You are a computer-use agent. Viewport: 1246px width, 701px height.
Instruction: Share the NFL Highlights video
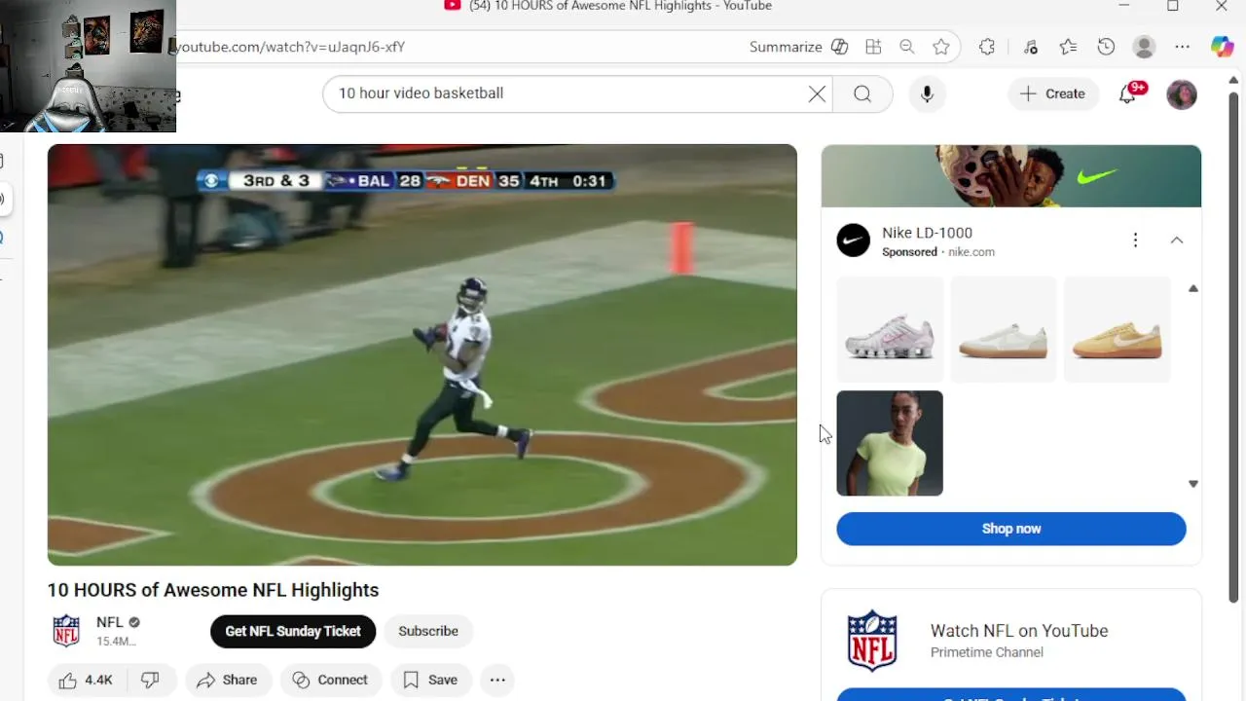pos(227,680)
